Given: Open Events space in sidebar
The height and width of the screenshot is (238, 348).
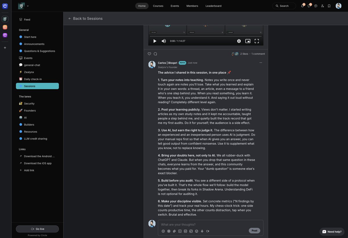Looking at the screenshot, I should (x=37, y=58).
